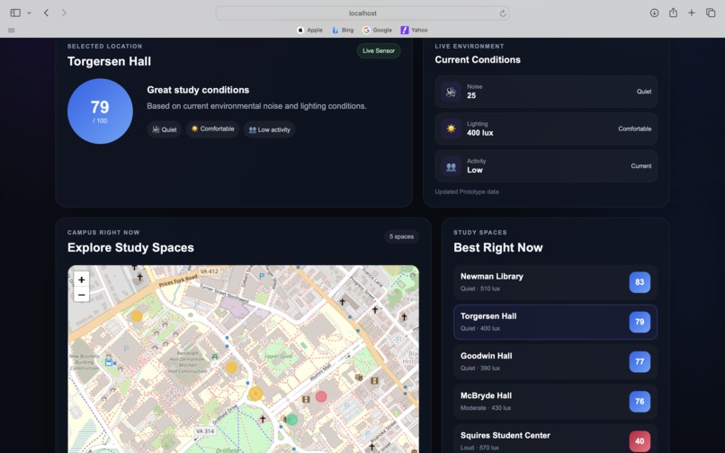Click the Noise 25 value
The height and width of the screenshot is (453, 725).
471,95
